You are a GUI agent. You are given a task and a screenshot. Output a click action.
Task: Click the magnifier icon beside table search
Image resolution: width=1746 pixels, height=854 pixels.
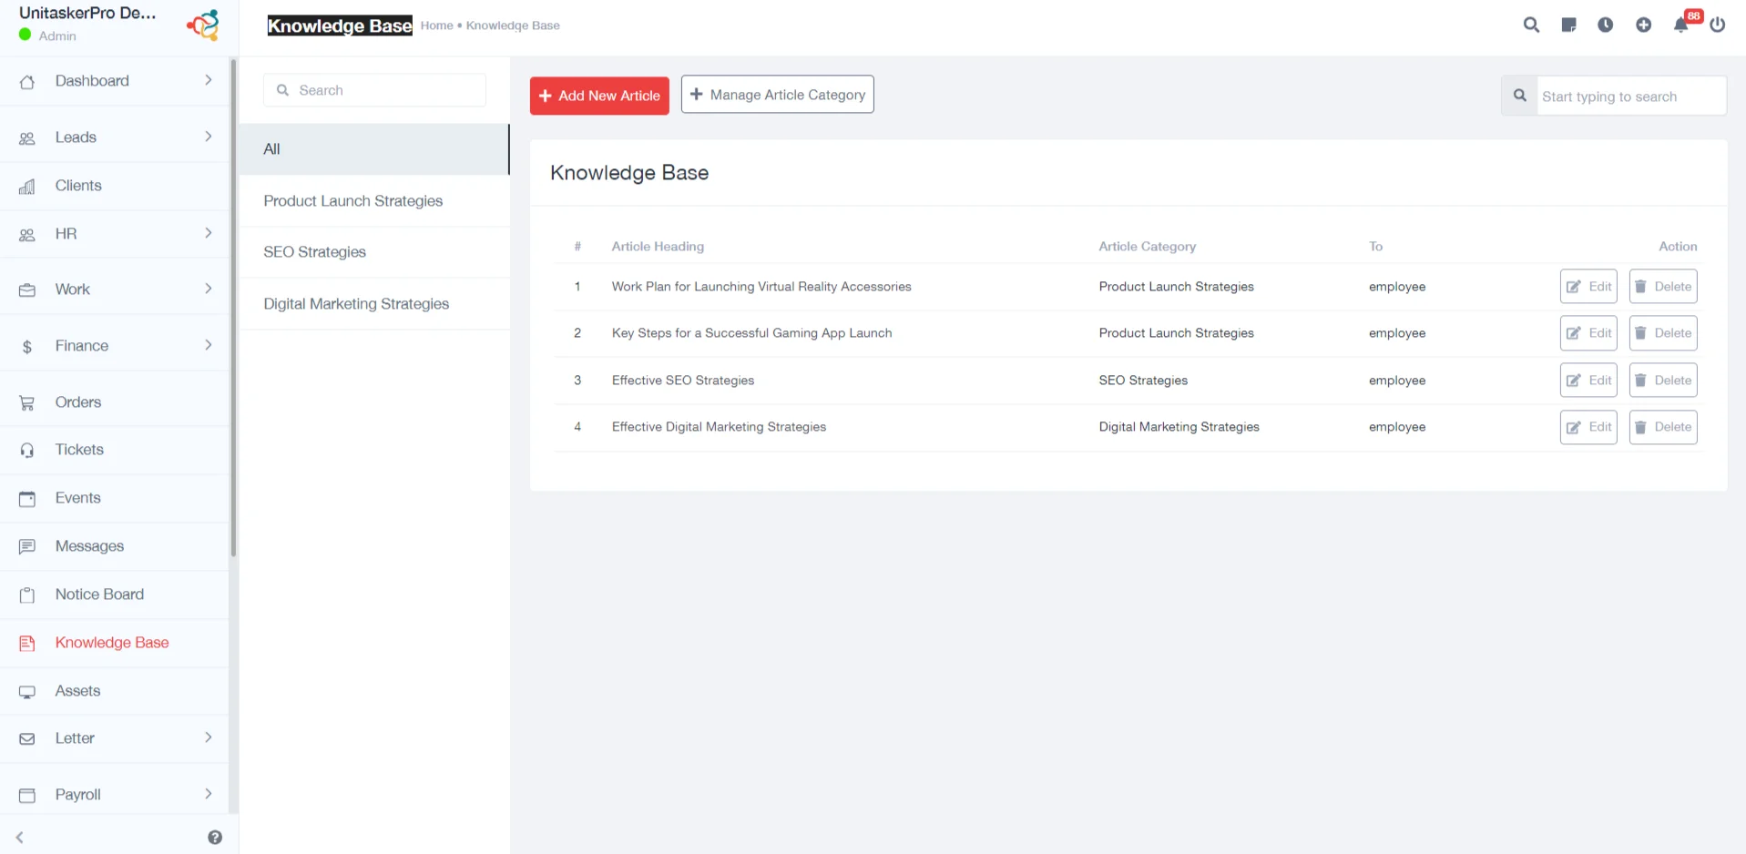point(1519,96)
